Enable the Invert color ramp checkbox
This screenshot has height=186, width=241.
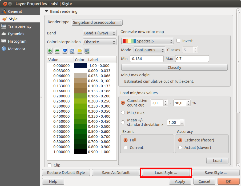pos(179,41)
